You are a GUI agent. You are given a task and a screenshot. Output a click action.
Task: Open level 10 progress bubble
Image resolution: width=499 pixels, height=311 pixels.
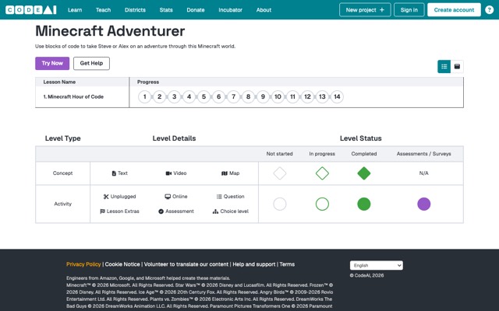click(278, 96)
